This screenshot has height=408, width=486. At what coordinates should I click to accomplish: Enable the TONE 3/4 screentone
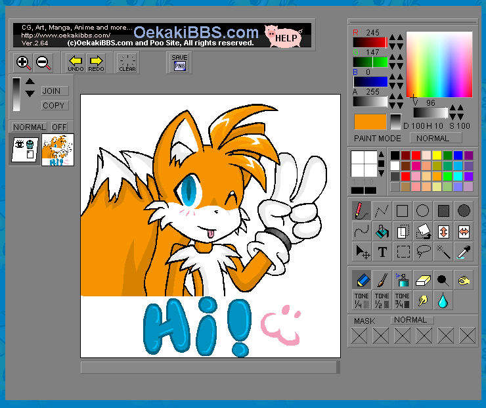[403, 300]
